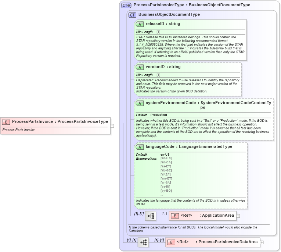Click the A icon beside languageCode
The image size is (281, 252).
point(140,147)
